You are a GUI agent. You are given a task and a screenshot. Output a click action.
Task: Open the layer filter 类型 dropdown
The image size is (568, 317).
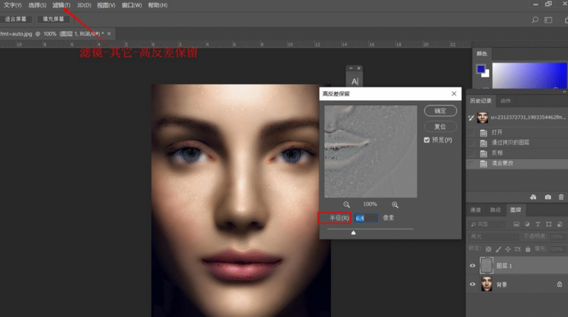tap(486, 224)
